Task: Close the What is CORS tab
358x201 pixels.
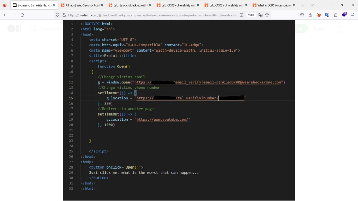Action: click(x=294, y=5)
